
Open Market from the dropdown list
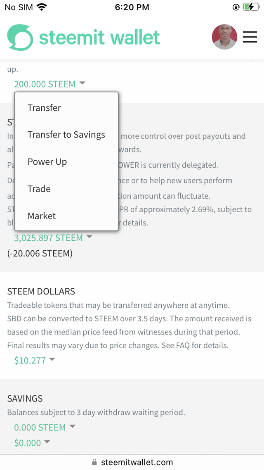coord(41,216)
